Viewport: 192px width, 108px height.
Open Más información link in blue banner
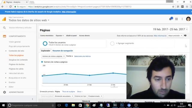click(69, 12)
